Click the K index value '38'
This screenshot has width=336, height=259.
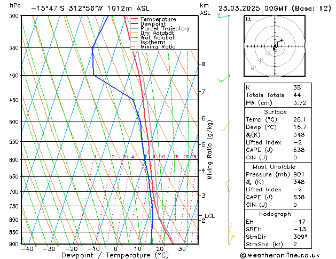click(297, 87)
